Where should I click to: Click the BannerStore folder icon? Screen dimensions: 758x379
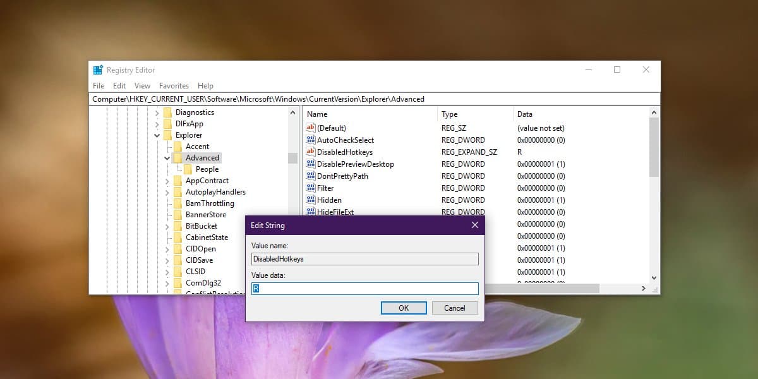177,215
